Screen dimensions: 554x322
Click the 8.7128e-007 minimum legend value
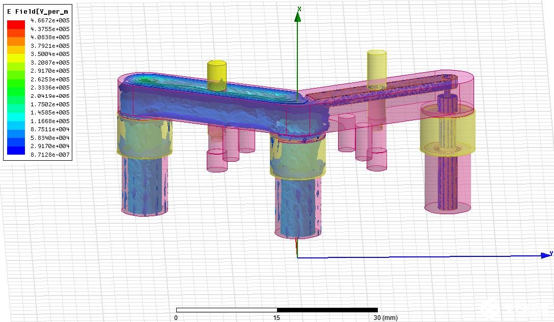(x=50, y=155)
